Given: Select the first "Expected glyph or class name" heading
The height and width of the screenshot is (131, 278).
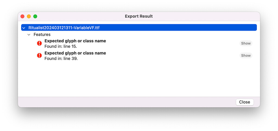Looking at the screenshot, I should pyautogui.click(x=75, y=41).
